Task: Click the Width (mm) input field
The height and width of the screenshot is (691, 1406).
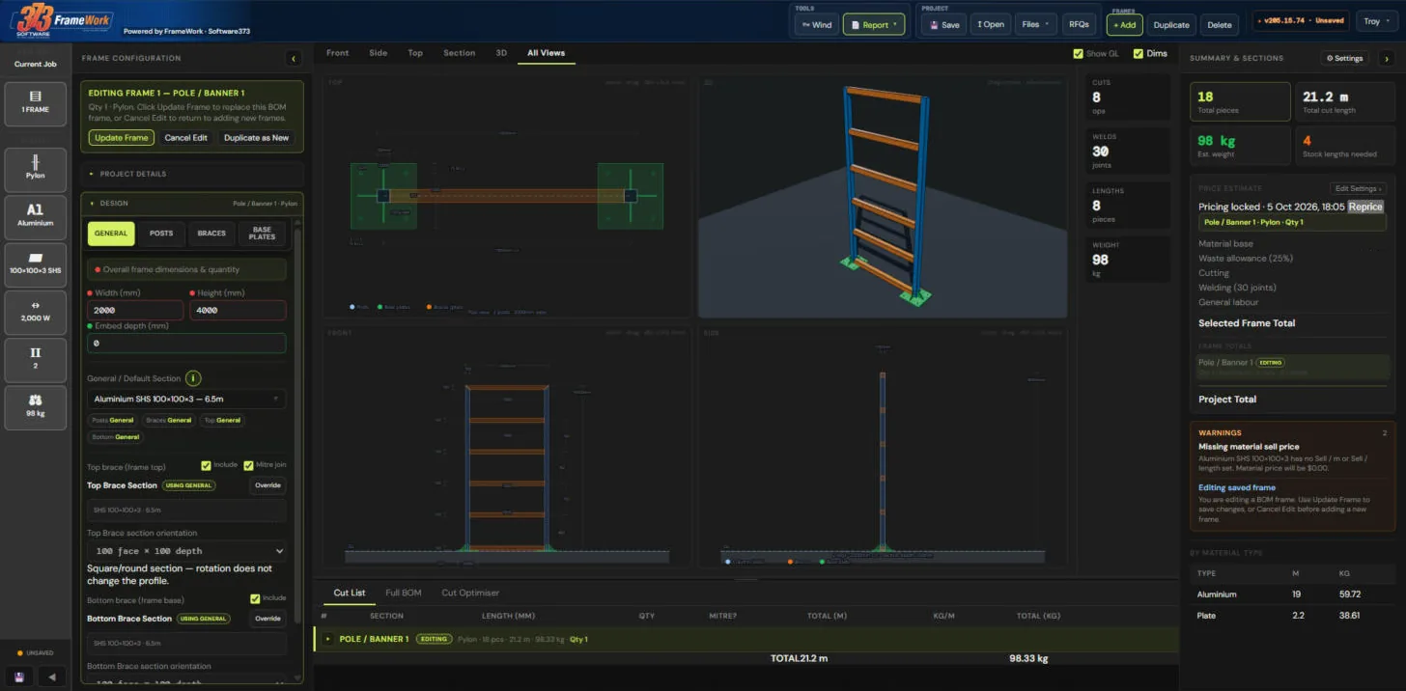Action: pyautogui.click(x=135, y=310)
